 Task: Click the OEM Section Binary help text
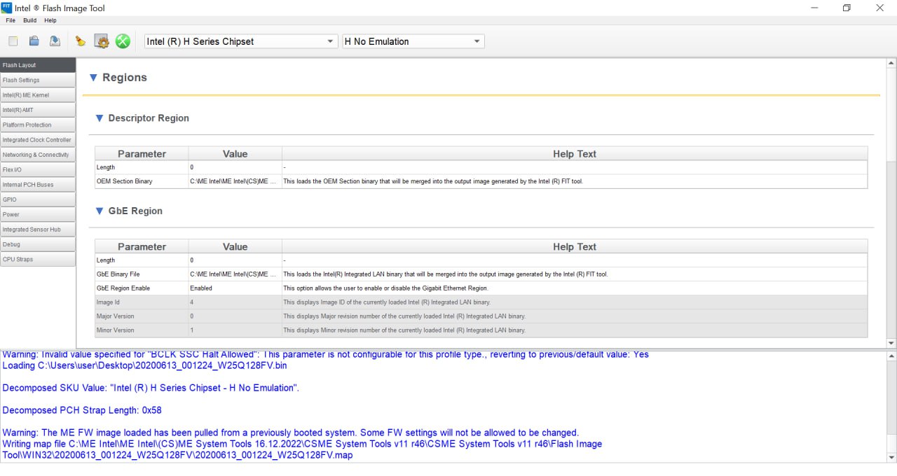[432, 181]
